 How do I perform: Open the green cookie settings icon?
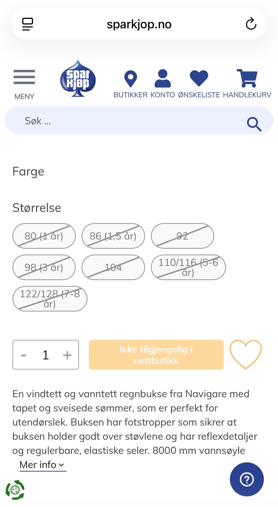15,490
